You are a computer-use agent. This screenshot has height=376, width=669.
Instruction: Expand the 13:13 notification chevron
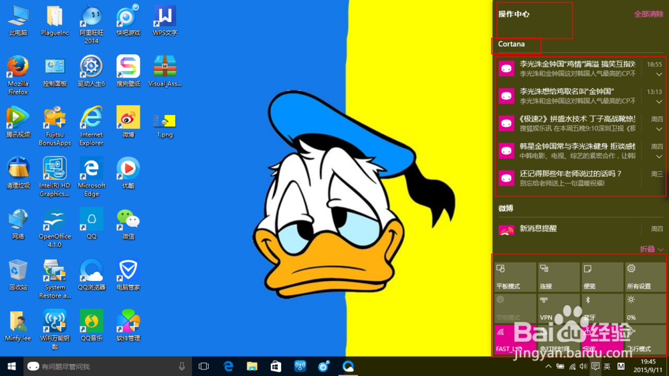click(x=659, y=102)
